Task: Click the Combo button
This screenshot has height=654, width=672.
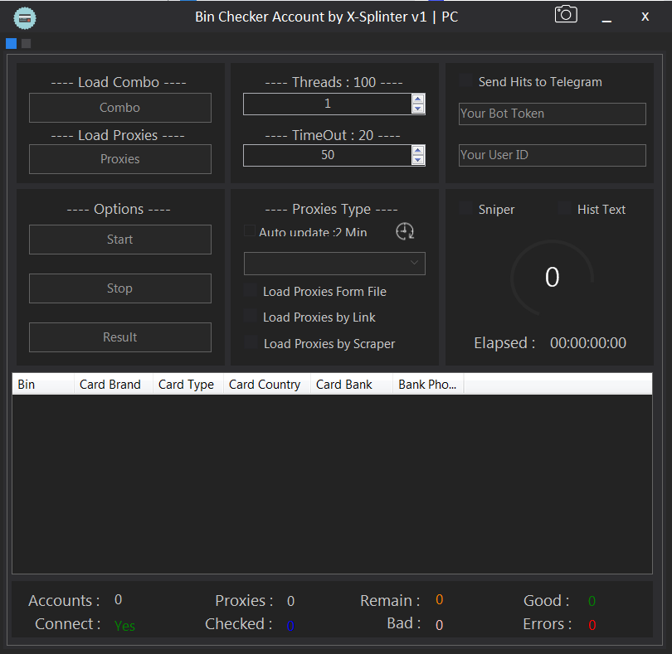Action: tap(120, 108)
